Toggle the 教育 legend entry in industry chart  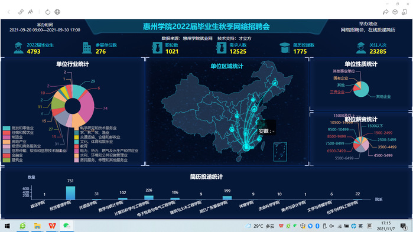tap(81, 146)
